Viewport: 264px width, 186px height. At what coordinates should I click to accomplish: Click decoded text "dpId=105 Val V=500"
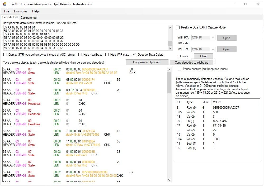pyautogui.click(x=79, y=83)
